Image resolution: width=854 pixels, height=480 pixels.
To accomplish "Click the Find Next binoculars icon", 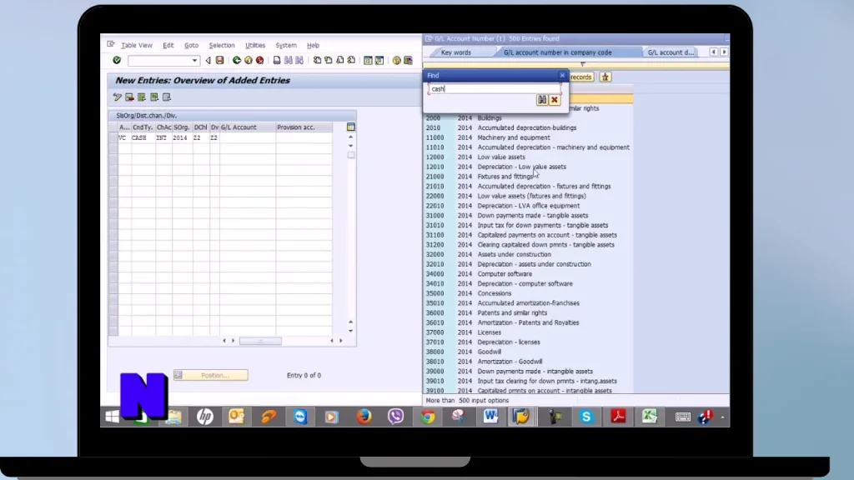I will [x=299, y=60].
